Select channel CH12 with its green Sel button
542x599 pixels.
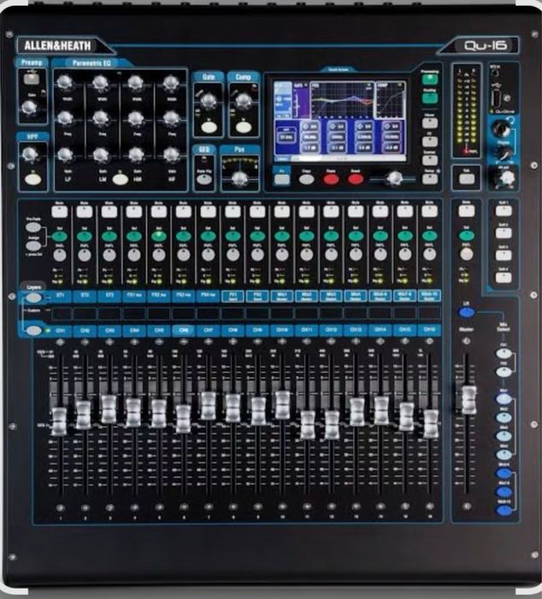click(x=331, y=236)
